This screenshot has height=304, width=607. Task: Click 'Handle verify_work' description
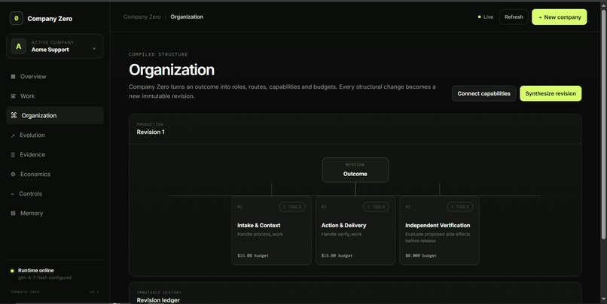(341, 234)
